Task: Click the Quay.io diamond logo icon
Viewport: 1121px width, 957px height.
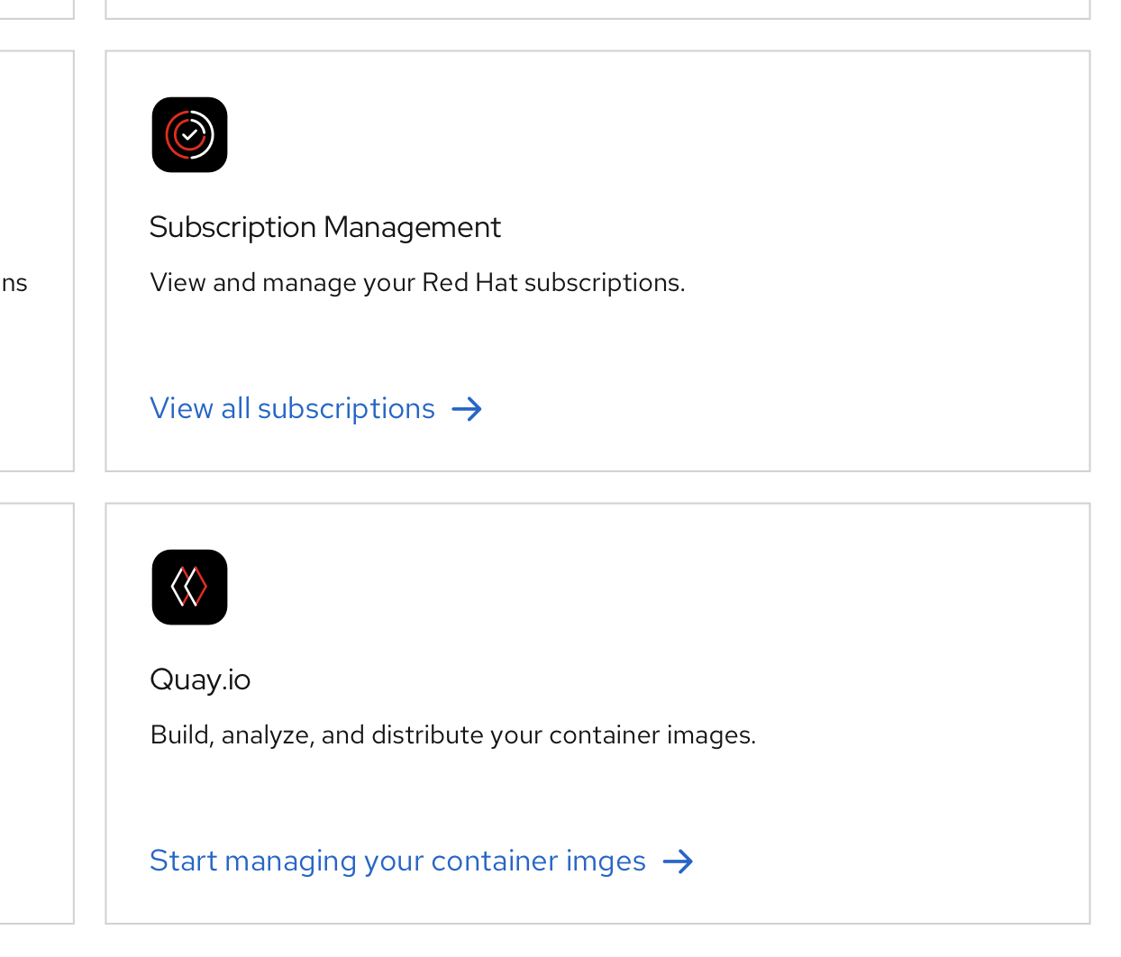Action: click(189, 588)
